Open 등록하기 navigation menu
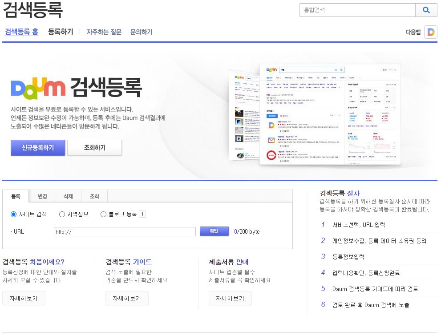Viewport: 441px width, 336px height. pyautogui.click(x=61, y=32)
